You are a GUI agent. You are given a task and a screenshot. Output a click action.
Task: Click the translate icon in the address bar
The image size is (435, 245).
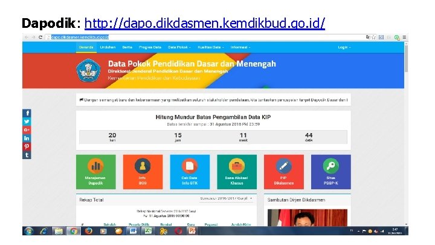pos(368,37)
